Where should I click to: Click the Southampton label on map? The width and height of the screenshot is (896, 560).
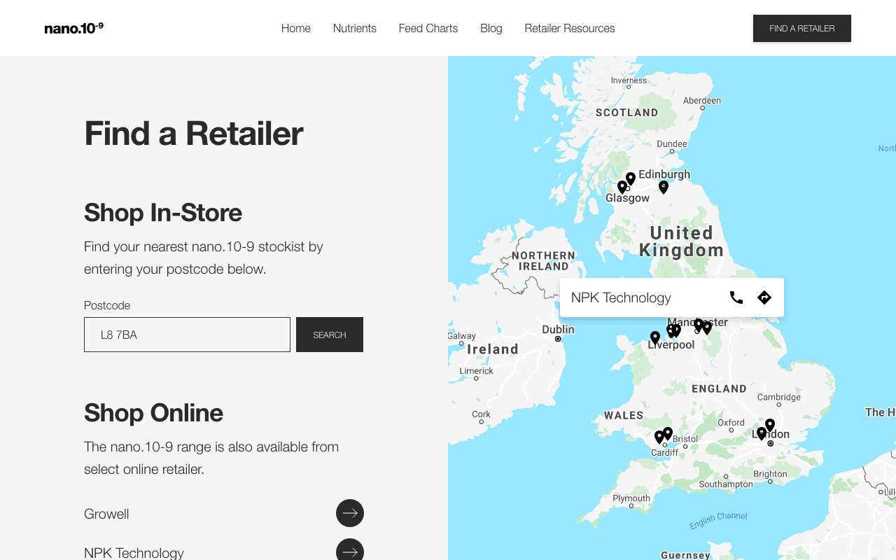tap(726, 484)
